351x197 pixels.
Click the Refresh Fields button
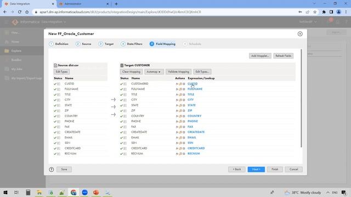(x=283, y=56)
